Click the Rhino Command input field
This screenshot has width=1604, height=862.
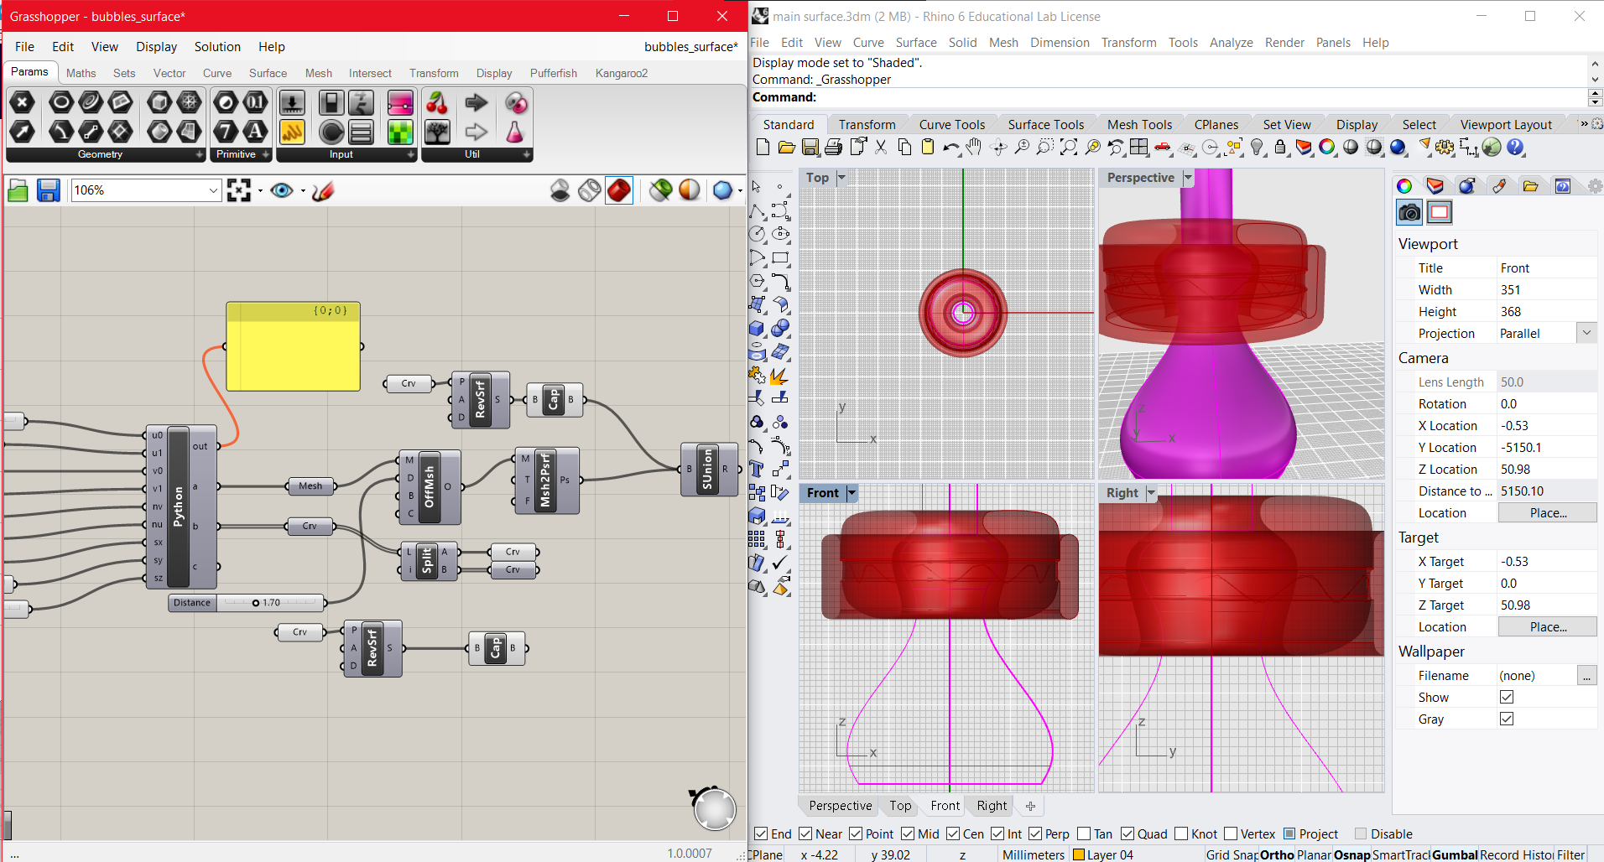point(1169,97)
